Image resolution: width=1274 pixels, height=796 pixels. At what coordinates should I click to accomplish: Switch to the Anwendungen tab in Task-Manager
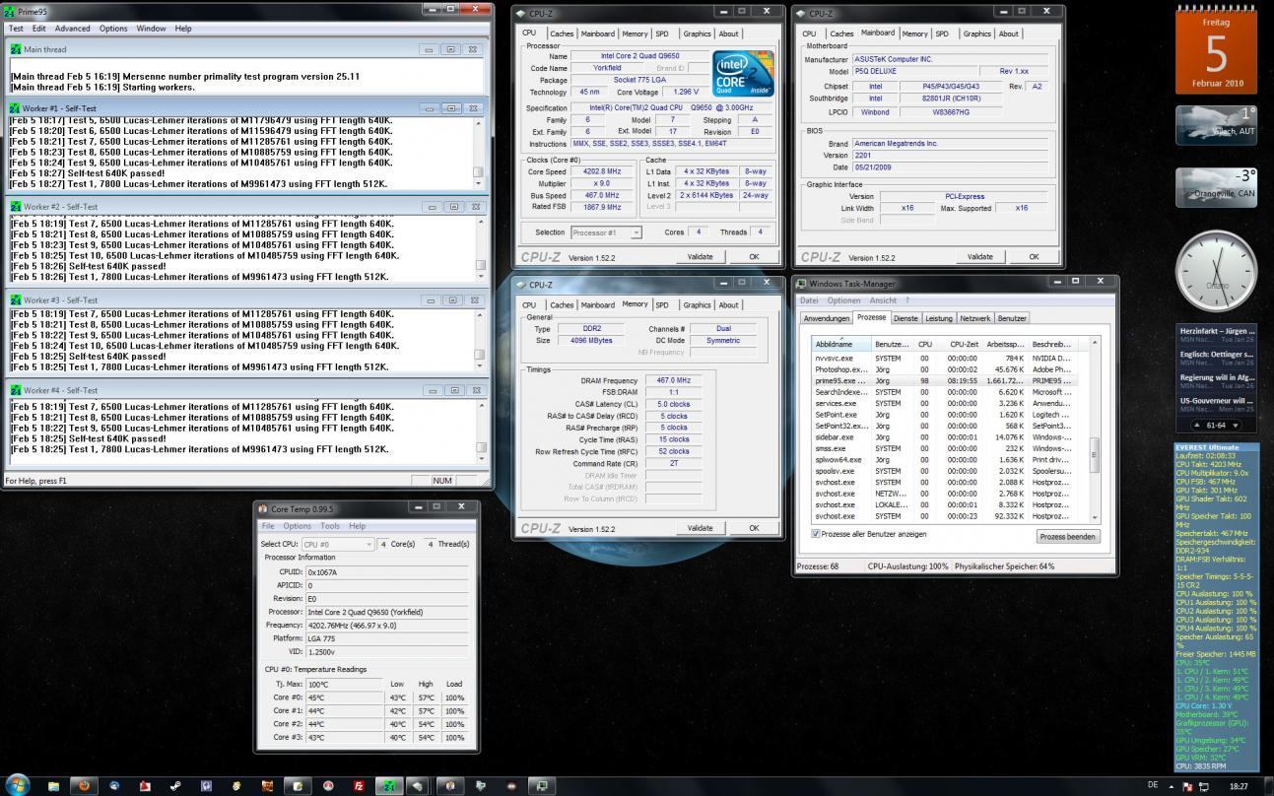pyautogui.click(x=826, y=318)
